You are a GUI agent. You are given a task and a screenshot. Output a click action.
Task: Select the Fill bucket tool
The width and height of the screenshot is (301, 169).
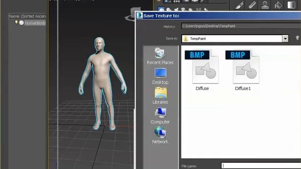[278, 5]
